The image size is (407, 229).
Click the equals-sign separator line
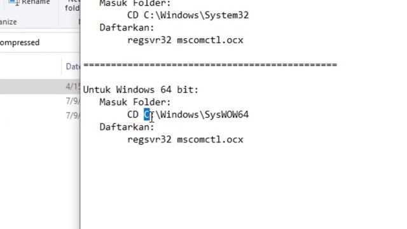210,65
